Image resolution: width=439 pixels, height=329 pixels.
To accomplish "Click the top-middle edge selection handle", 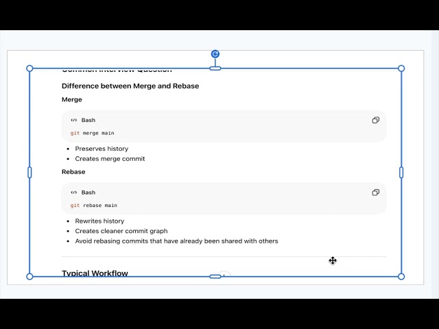I will [x=215, y=69].
